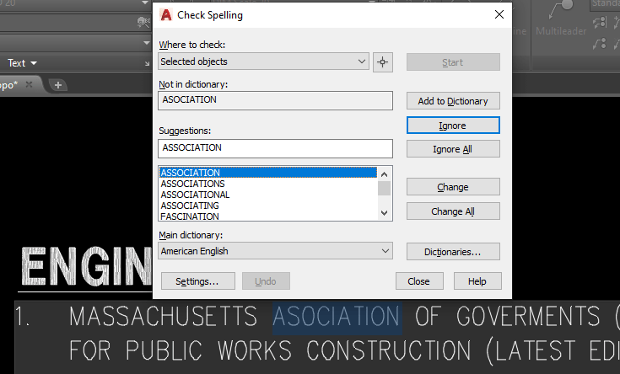620x374 pixels.
Task: Click the AutoCAD logo in dialog title
Action: 166,15
